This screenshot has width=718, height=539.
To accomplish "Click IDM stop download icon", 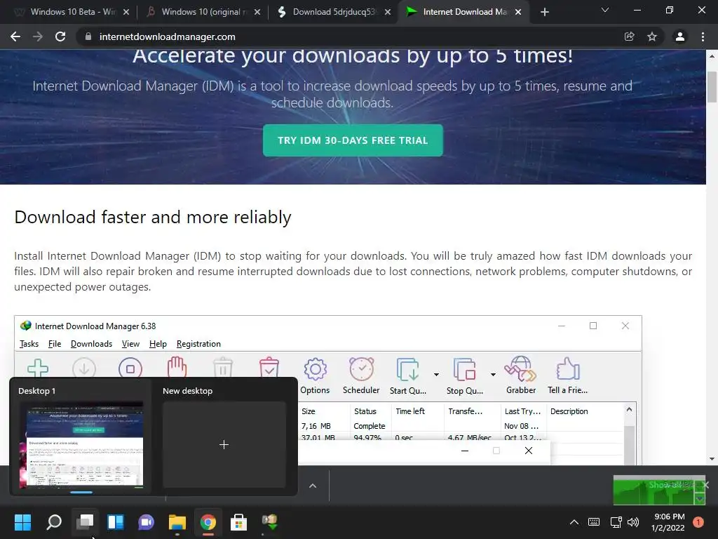I will tap(130, 368).
